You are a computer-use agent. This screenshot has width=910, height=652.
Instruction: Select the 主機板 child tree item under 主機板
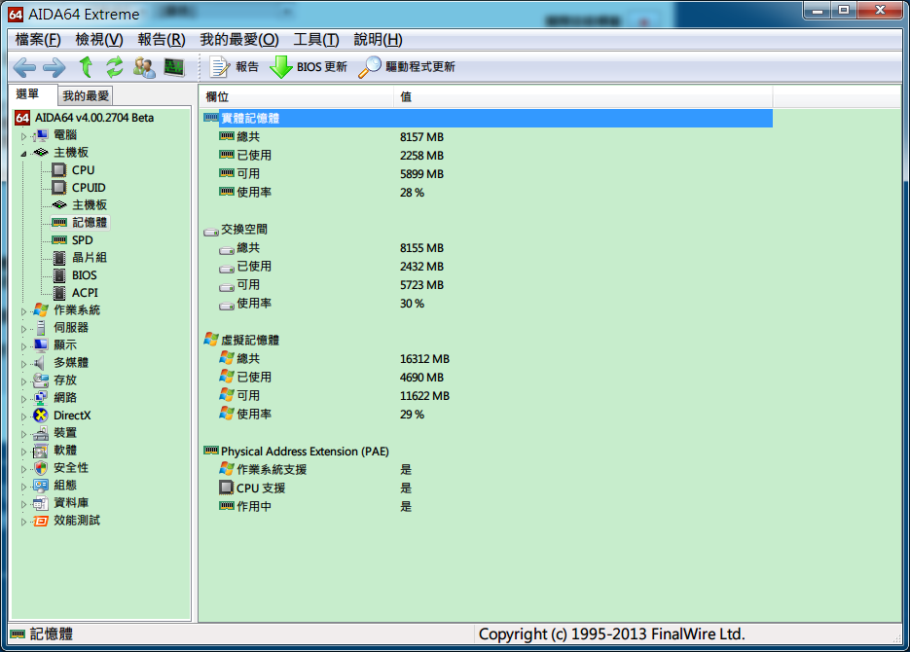point(90,204)
